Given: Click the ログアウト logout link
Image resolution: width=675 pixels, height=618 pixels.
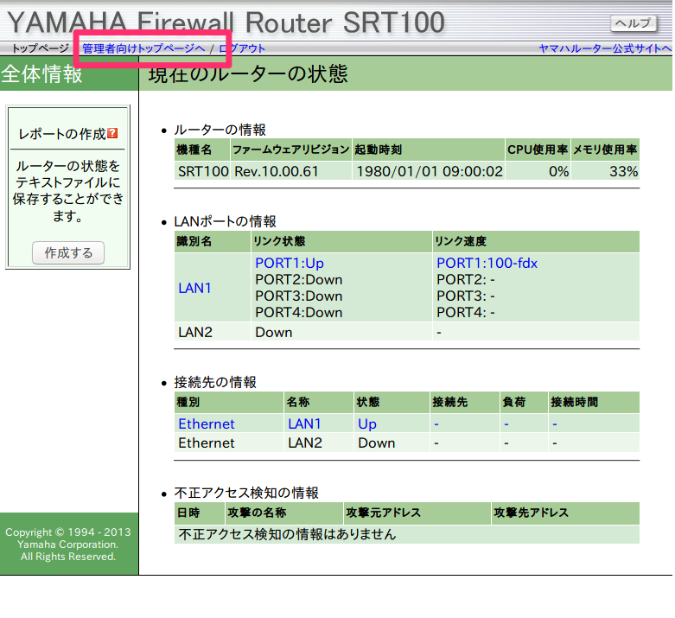Looking at the screenshot, I should (x=242, y=48).
